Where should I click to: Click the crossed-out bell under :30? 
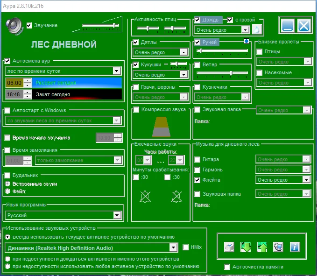[176, 196]
